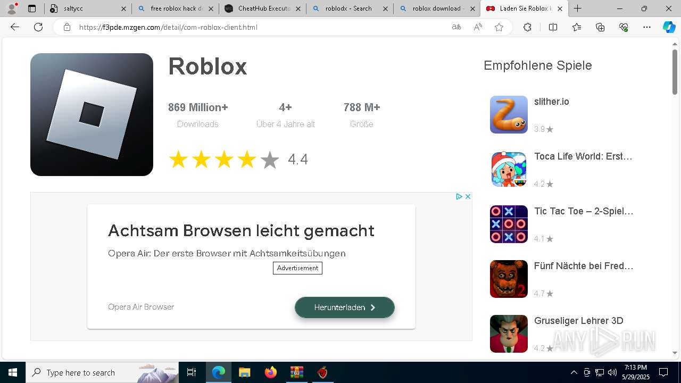Click Gruseliger Lehrer 3D title
Image resolution: width=681 pixels, height=383 pixels.
579,321
